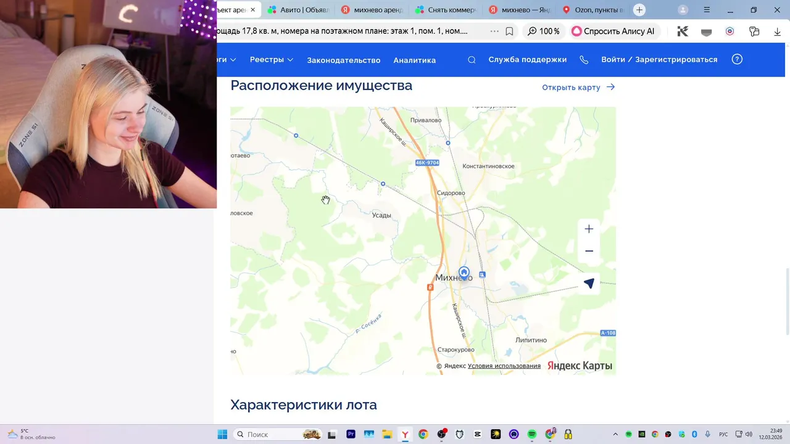790x444 pixels.
Task: Click the 46К-9704 road badge on map
Action: [427, 163]
